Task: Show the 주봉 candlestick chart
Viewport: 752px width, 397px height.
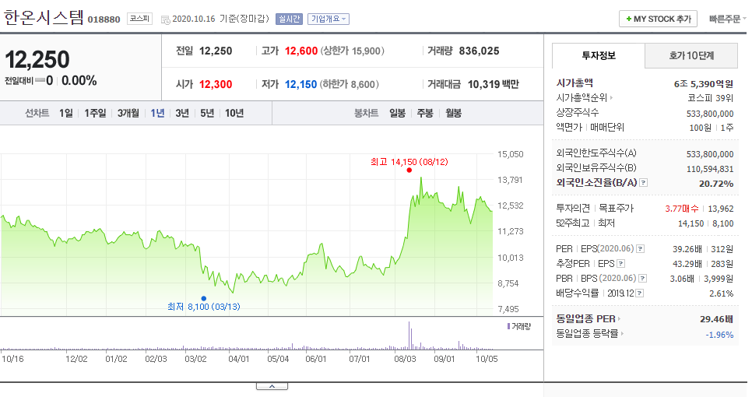Action: point(425,113)
